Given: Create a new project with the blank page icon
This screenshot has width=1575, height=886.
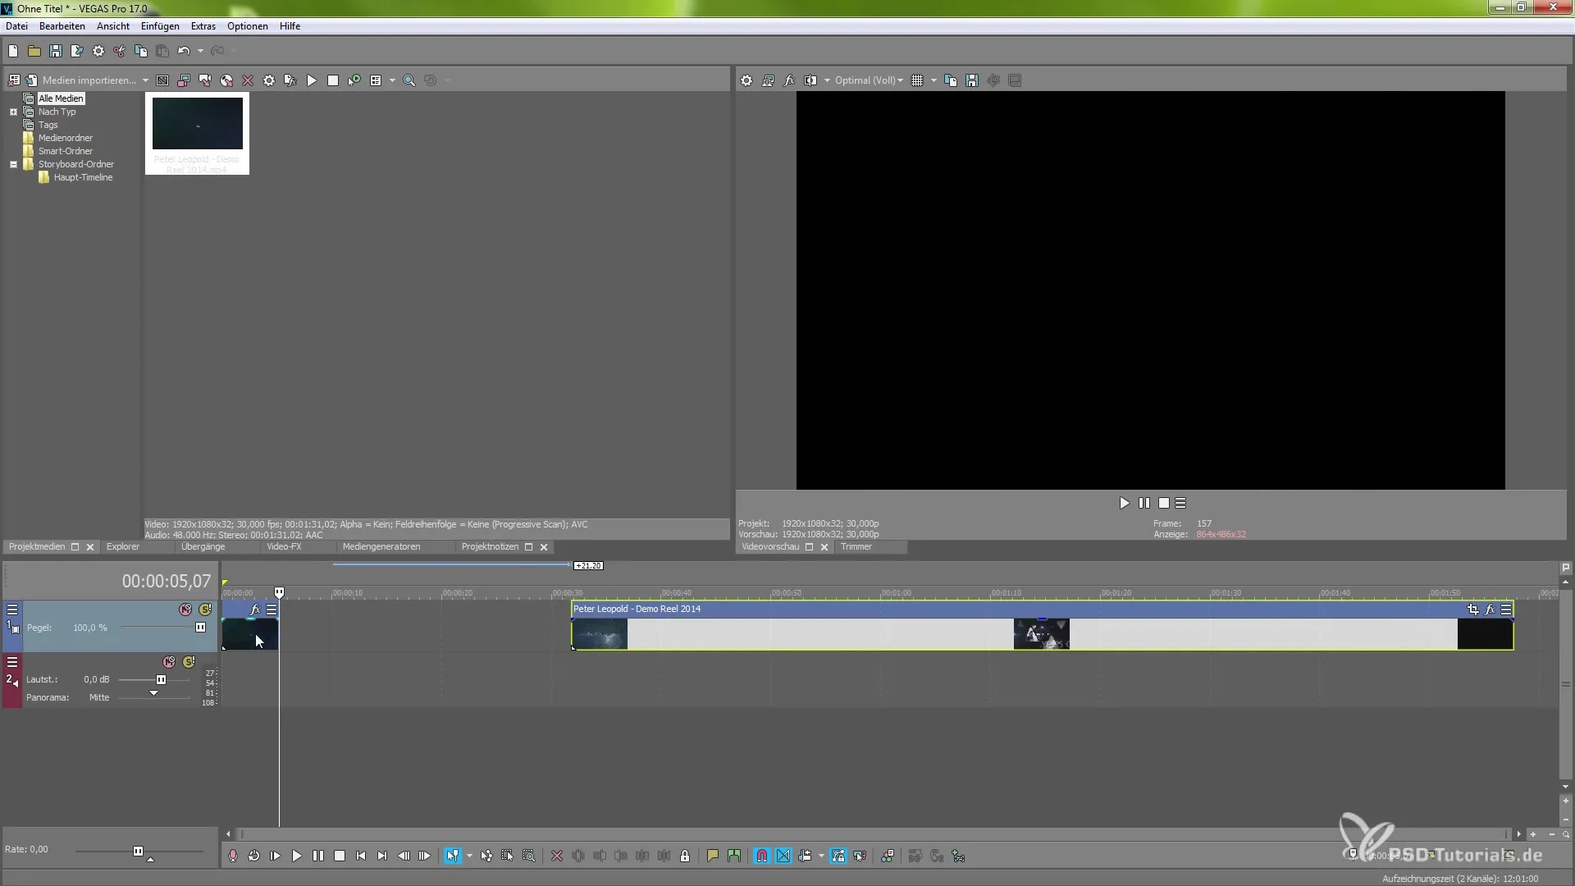Looking at the screenshot, I should [13, 51].
